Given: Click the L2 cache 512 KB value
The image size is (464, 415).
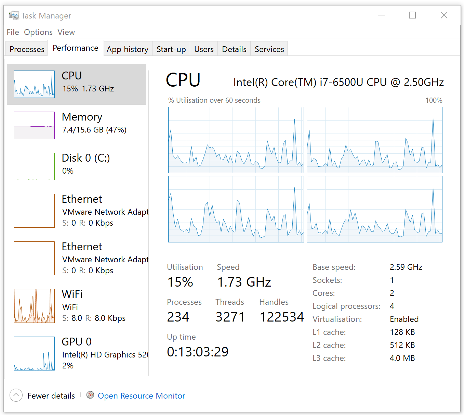Looking at the screenshot, I should tap(402, 345).
